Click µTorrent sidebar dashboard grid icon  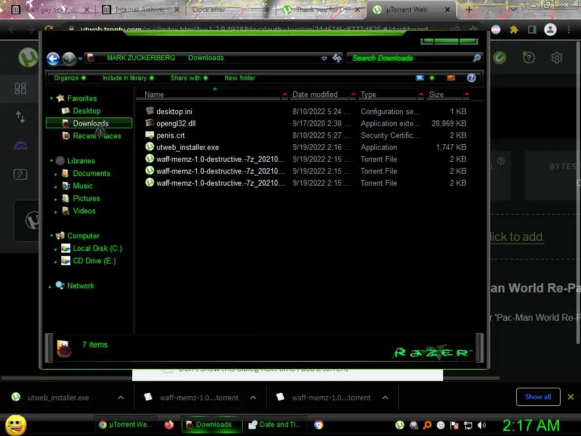20,89
